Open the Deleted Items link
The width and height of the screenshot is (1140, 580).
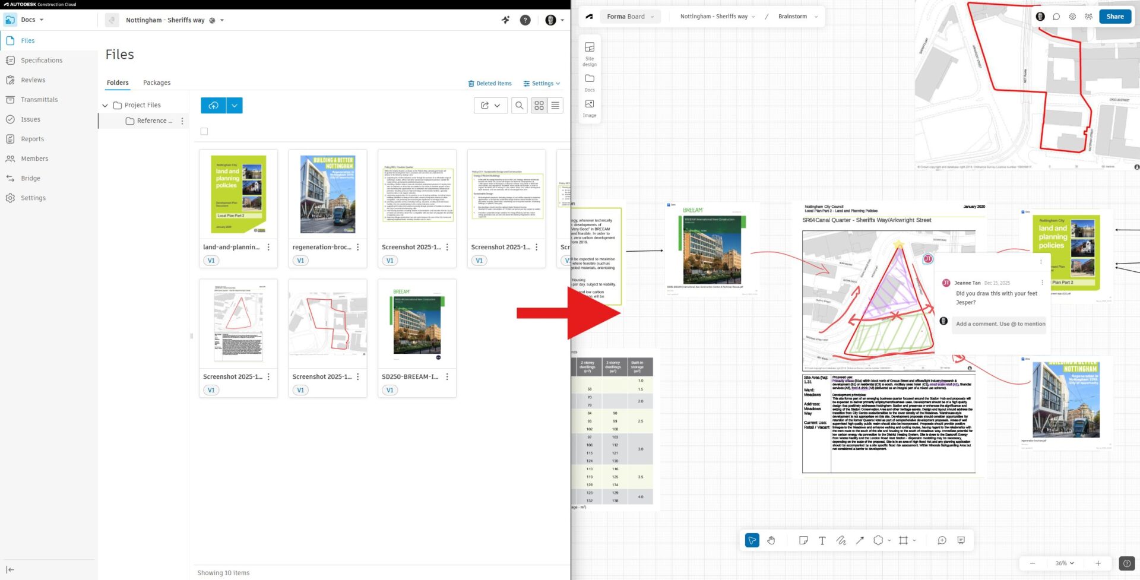[490, 84]
